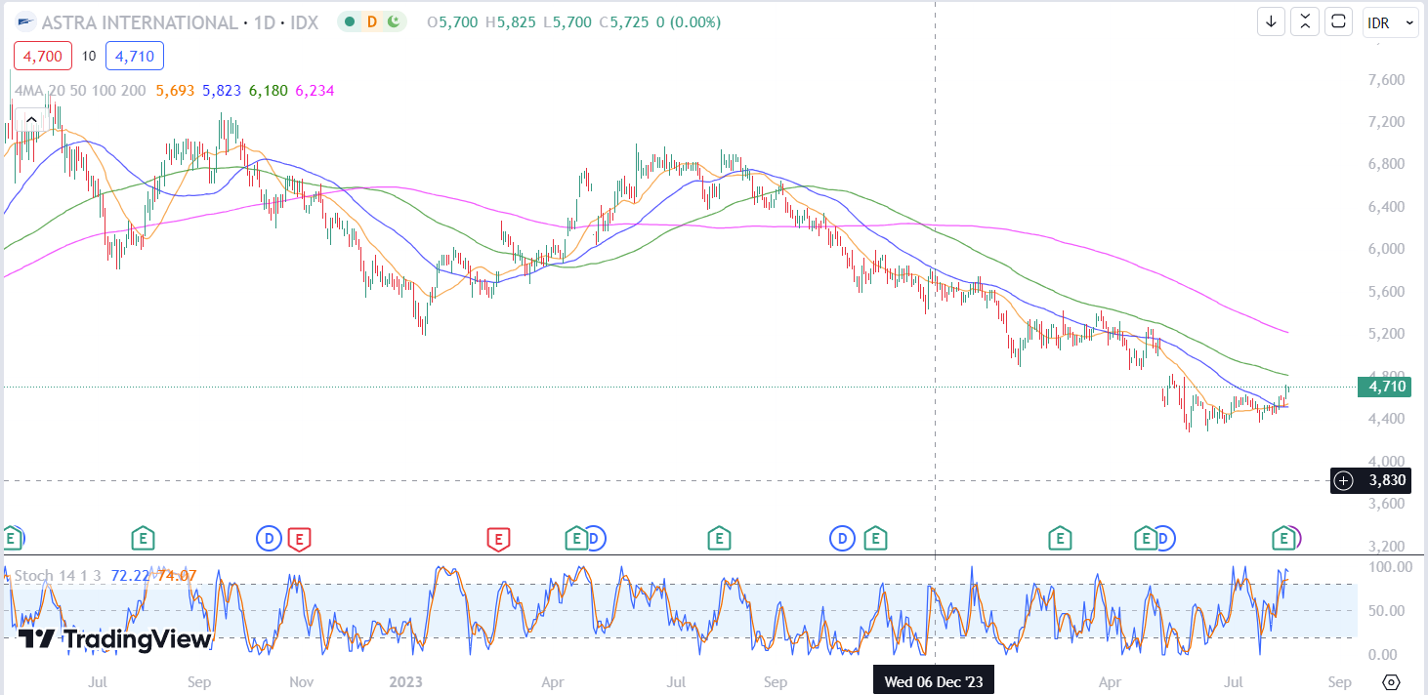Click the 100.00 stochastic axis label

[1390, 566]
